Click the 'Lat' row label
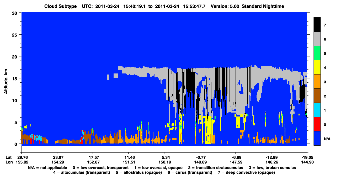Image resolution: width=341 pixels, height=175 pixels. tap(9, 157)
